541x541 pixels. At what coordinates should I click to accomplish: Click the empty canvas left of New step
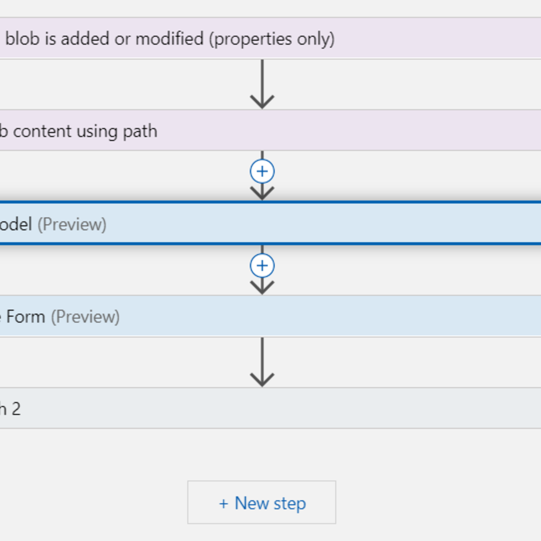90,502
